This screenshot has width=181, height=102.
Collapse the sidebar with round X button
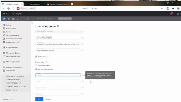click(x=31, y=23)
